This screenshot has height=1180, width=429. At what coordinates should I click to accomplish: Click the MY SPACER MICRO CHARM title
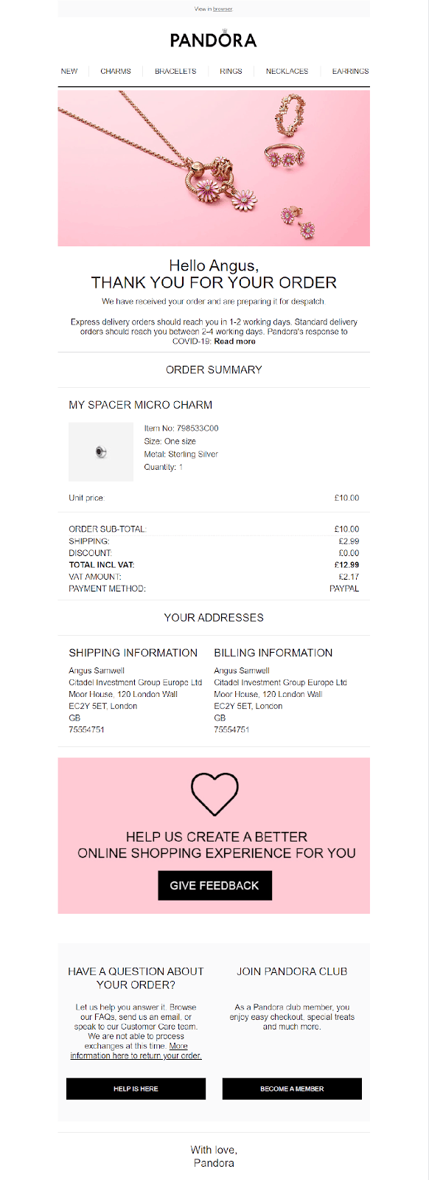pos(140,405)
